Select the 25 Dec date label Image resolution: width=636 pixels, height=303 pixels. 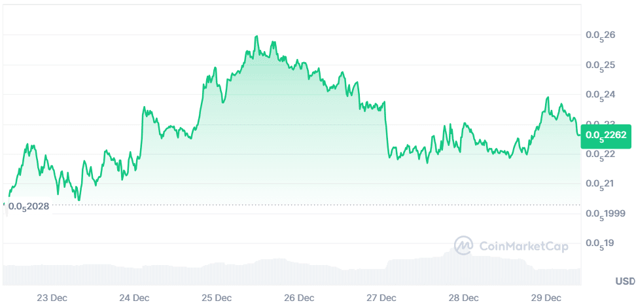pyautogui.click(x=217, y=297)
